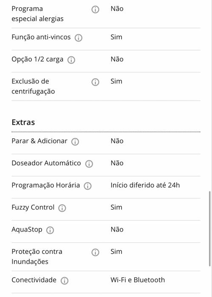Image resolution: width=212 pixels, height=297 pixels.
Task: Click Conectividade info icon
Action: point(65,280)
